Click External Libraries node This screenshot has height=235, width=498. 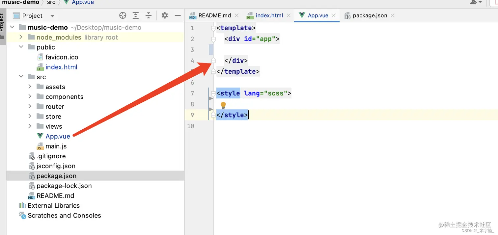(x=54, y=205)
